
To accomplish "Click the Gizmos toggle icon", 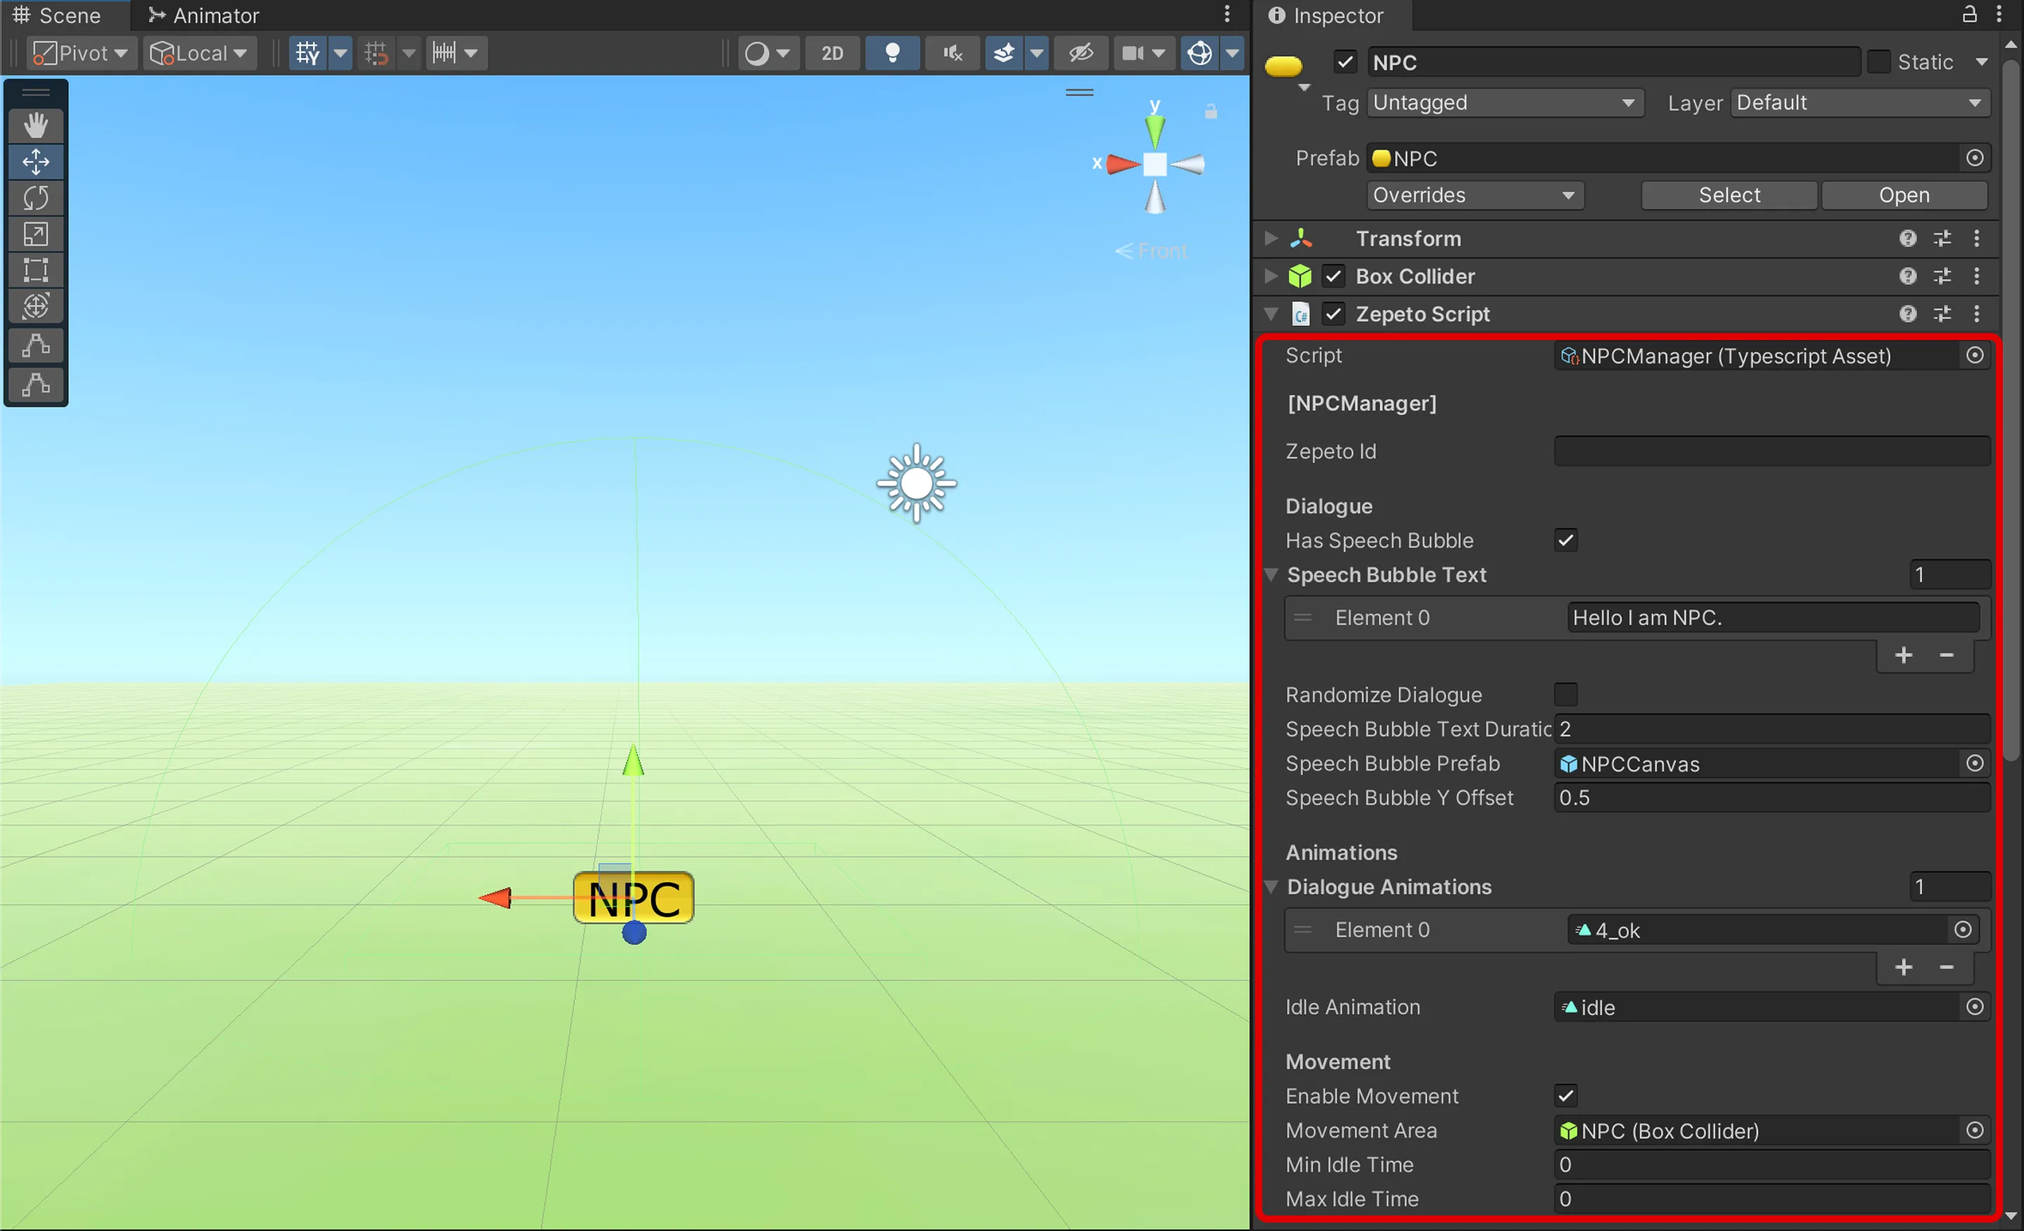I will tap(1199, 53).
